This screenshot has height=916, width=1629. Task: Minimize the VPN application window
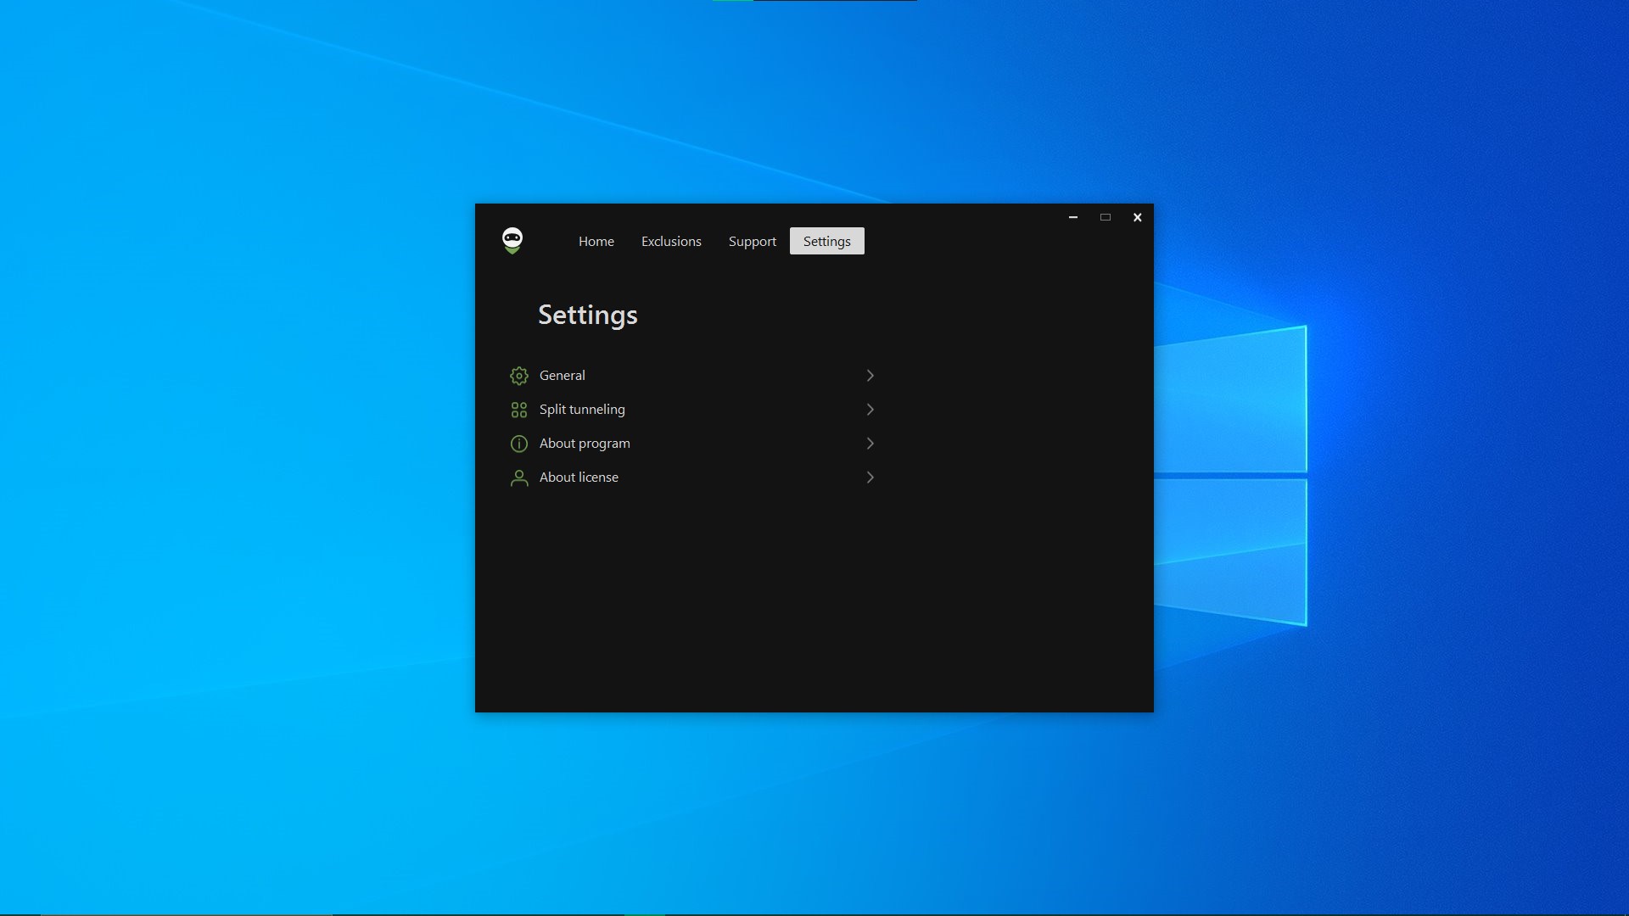(x=1073, y=218)
